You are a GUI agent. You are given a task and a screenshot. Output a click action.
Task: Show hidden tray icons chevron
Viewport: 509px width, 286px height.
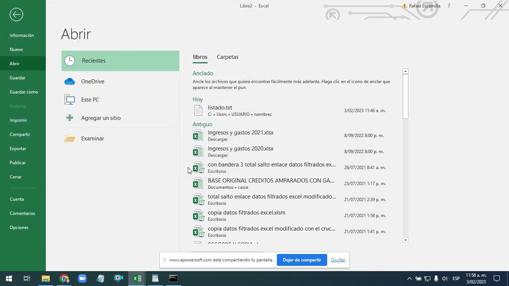[x=409, y=278]
